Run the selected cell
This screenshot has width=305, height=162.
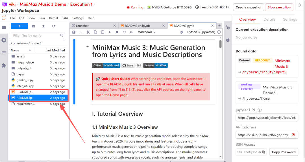pyautogui.click(x=110, y=32)
